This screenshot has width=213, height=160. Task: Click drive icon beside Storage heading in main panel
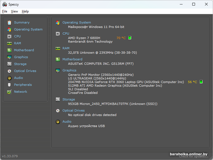click(x=58, y=99)
